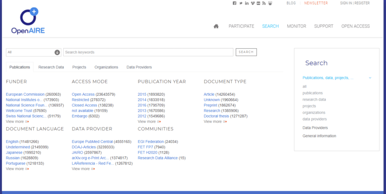Collapse the Publications, data, projects sidebar section
386x194 pixels.
pyautogui.click(x=370, y=78)
